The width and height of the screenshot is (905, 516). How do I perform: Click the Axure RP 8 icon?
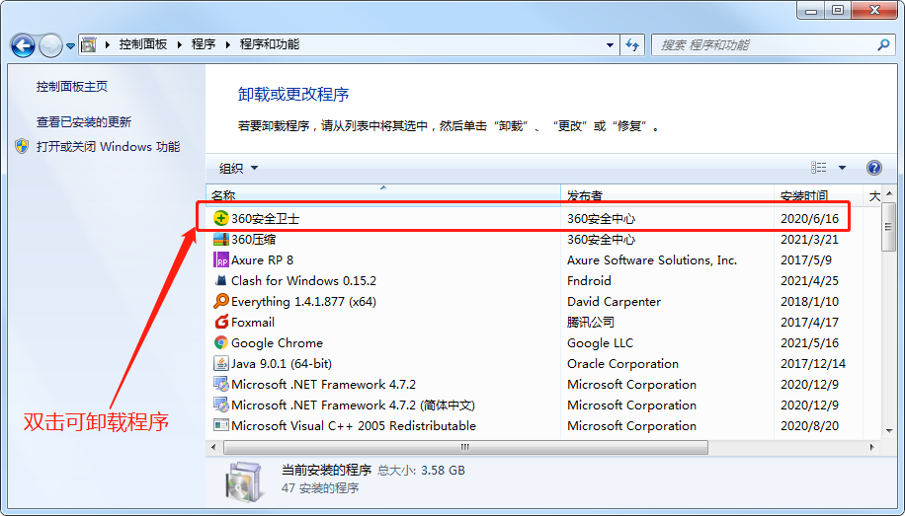click(221, 260)
